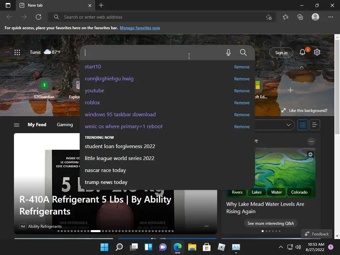This screenshot has height=255, width=340.
Task: Select the My Feed tab
Action: (x=37, y=125)
